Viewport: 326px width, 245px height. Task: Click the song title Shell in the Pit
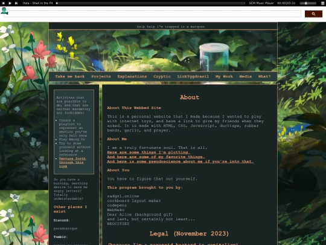(42, 3)
